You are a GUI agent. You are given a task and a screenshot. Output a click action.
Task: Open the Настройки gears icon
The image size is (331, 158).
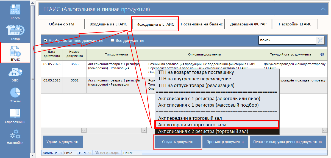coord(15,135)
